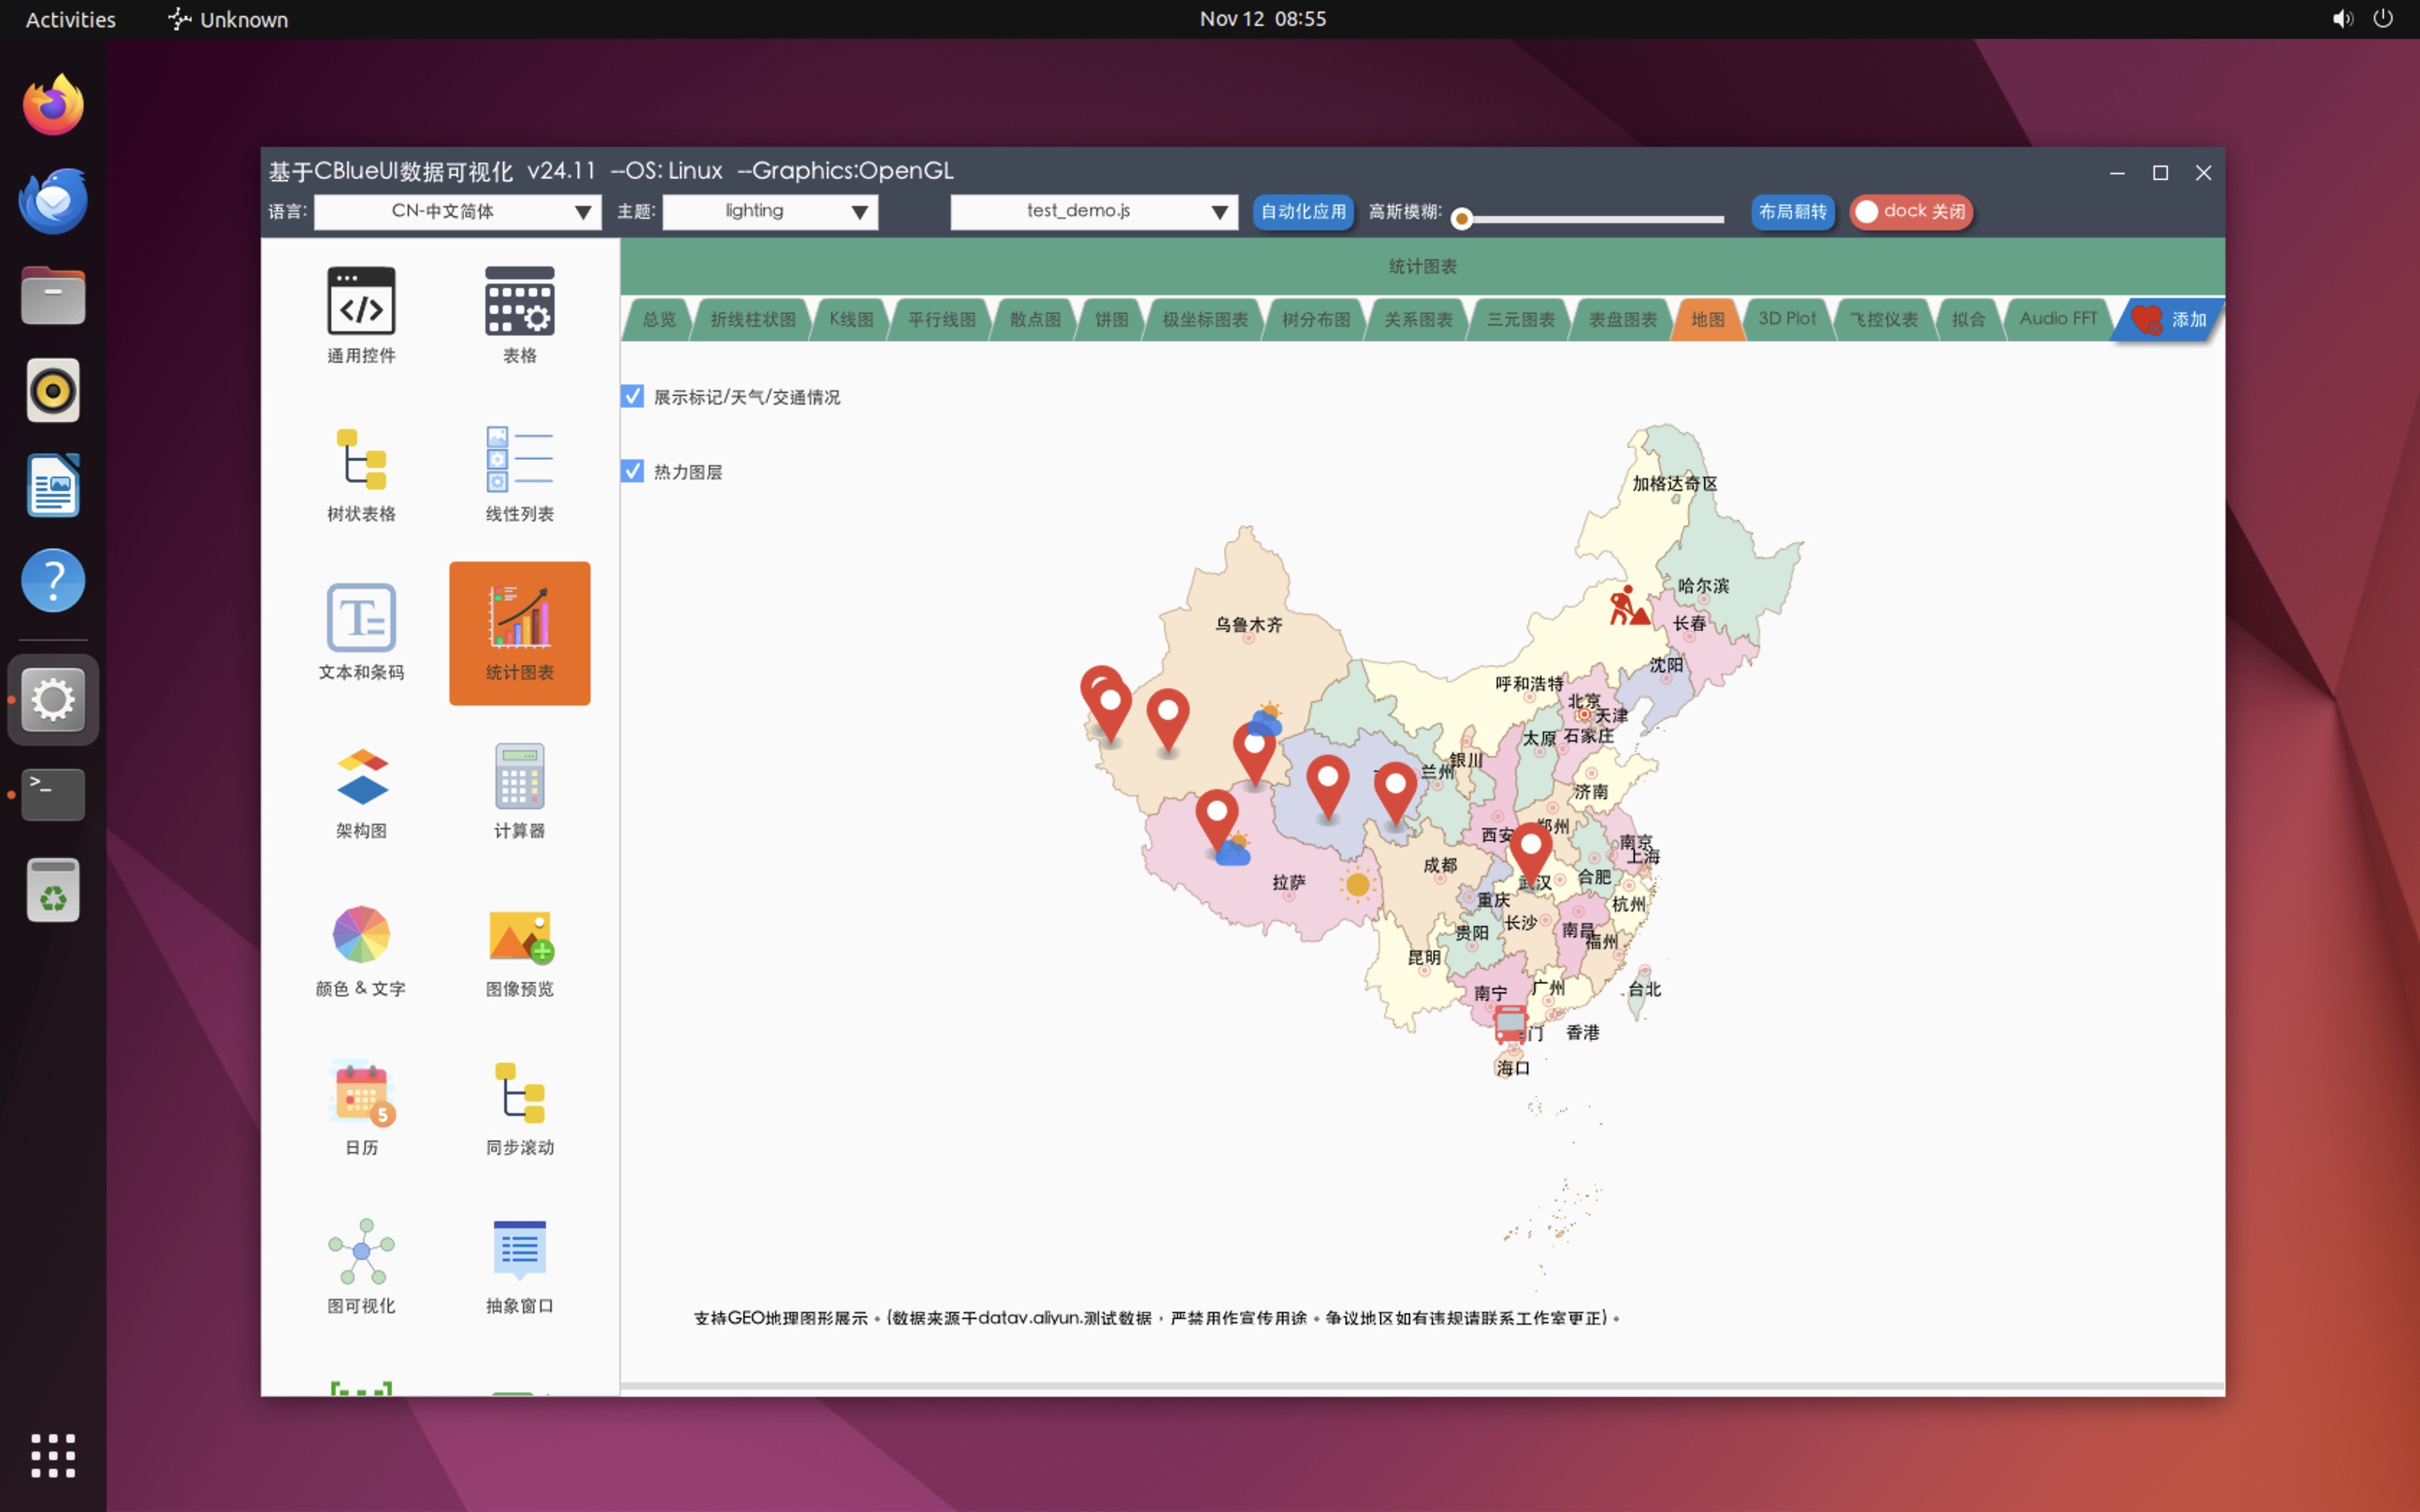Switch to the 饼图 tab
2420x1512 pixels.
pyautogui.click(x=1111, y=320)
